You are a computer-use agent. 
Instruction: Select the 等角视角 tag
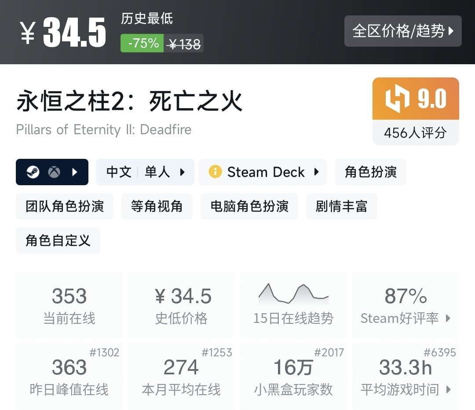[x=157, y=206]
